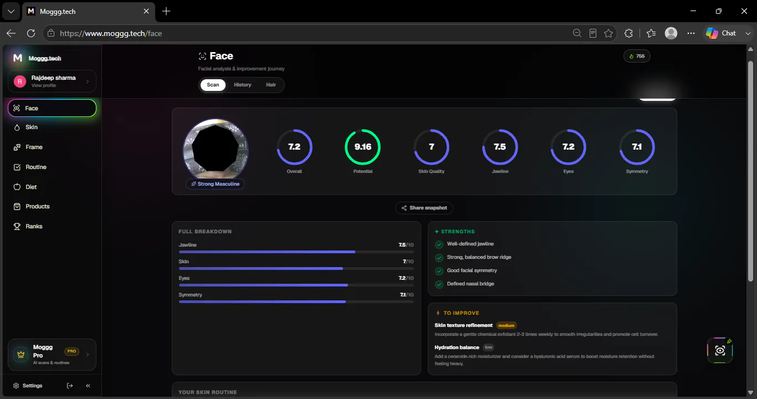Viewport: 757px width, 399px height.
Task: Click the Symmetry 7.1 score ring
Action: pos(637,147)
